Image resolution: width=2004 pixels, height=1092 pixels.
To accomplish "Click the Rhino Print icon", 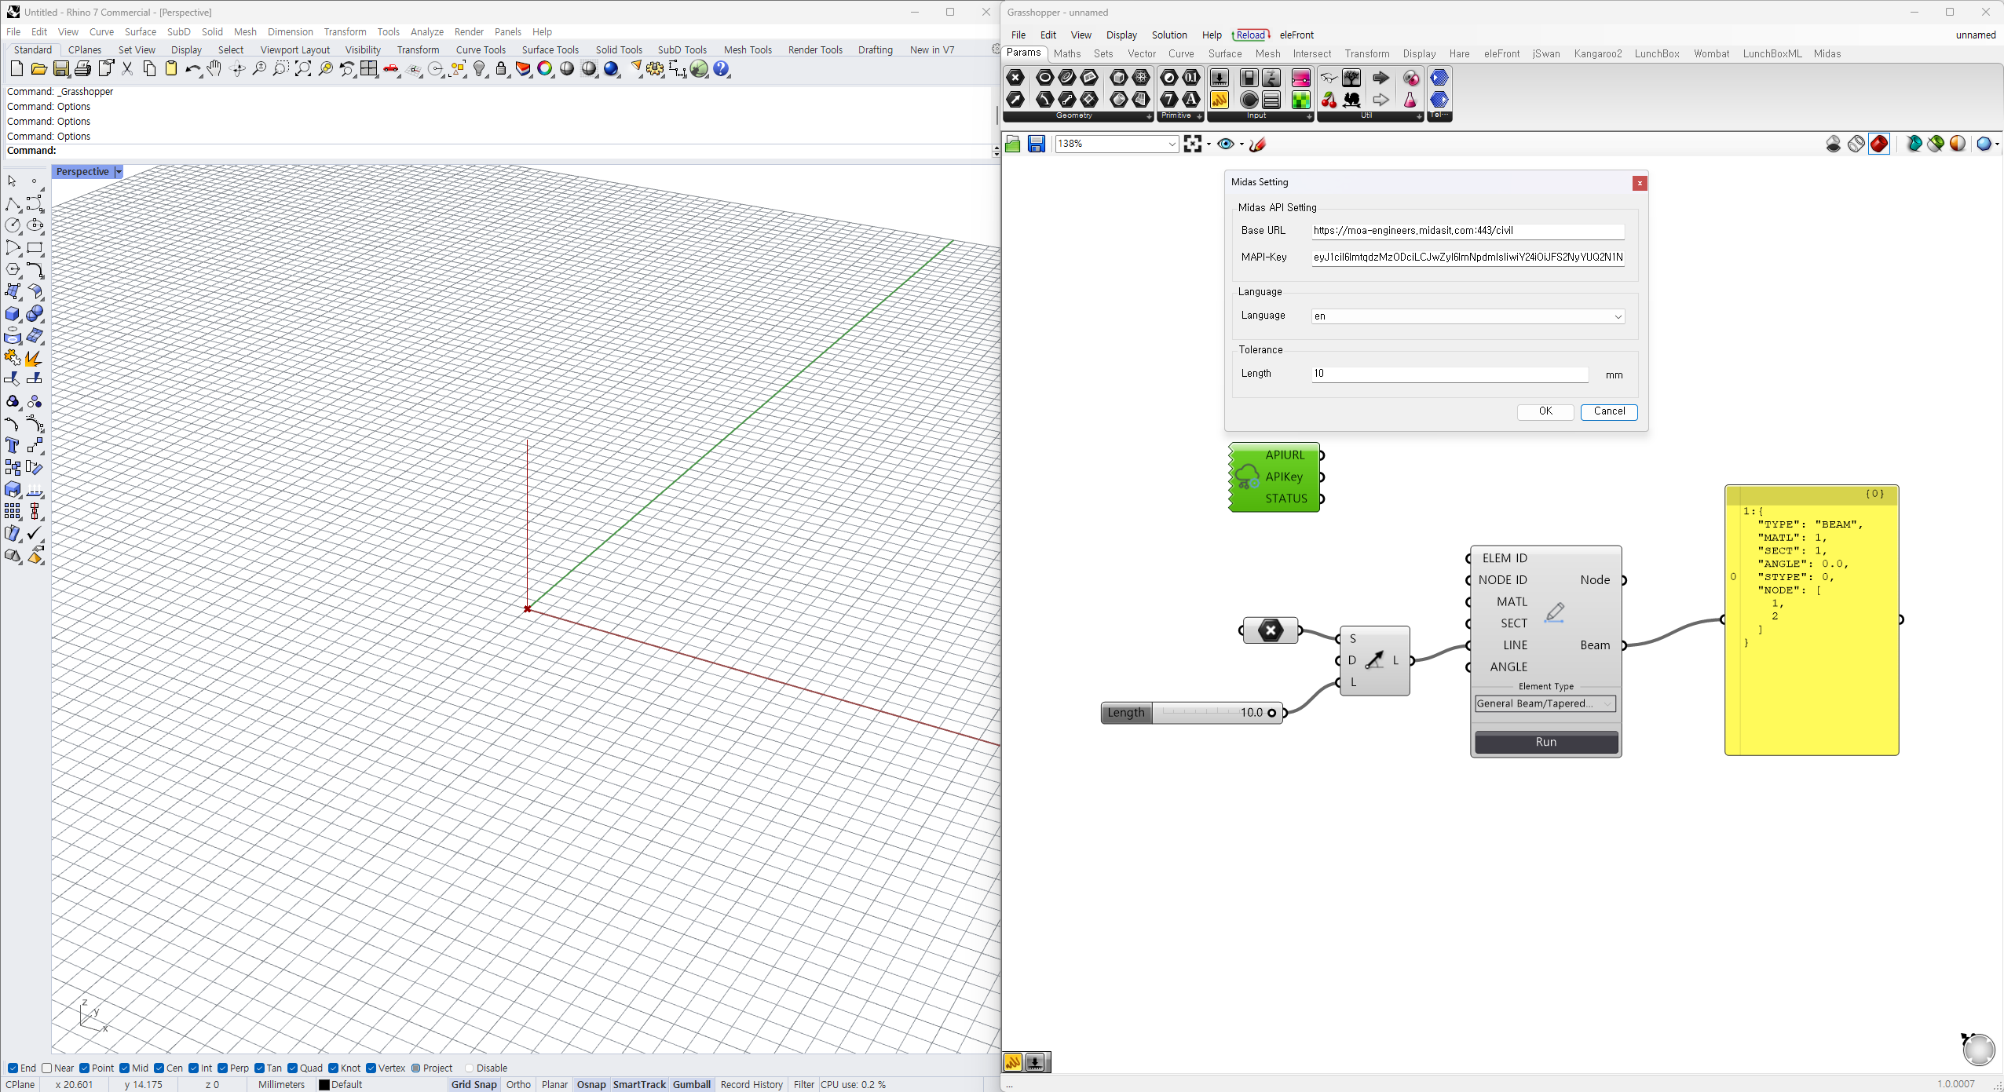I will pos(82,69).
